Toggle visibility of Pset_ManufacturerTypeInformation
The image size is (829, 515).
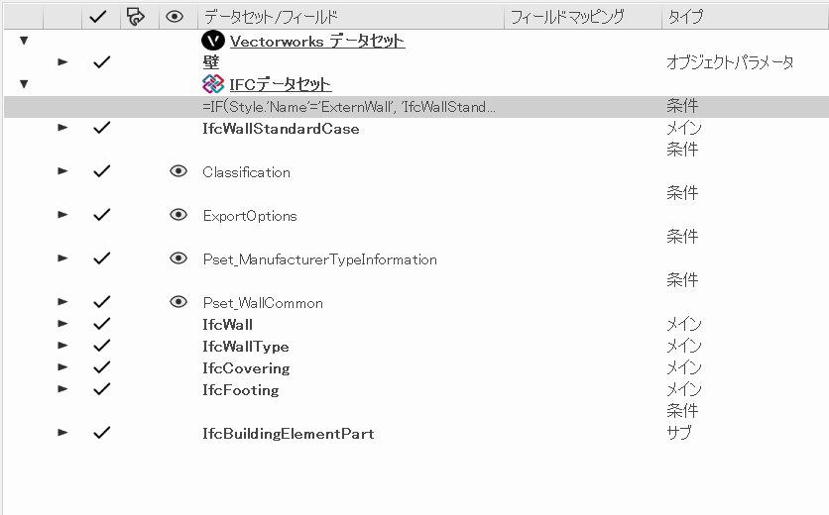[x=178, y=258]
